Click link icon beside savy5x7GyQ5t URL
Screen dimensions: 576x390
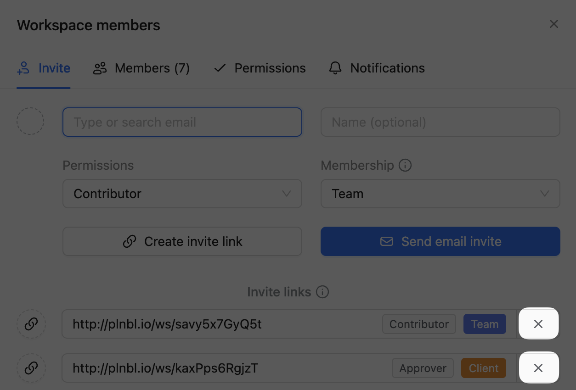point(31,324)
